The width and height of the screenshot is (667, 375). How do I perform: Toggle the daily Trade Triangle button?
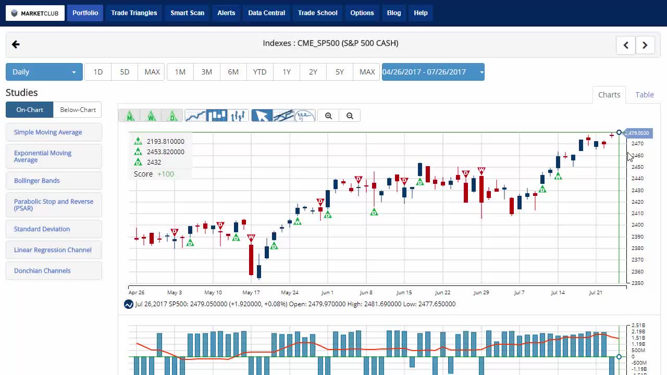coord(172,116)
